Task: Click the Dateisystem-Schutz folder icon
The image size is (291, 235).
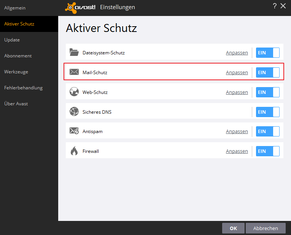Action: pos(74,52)
